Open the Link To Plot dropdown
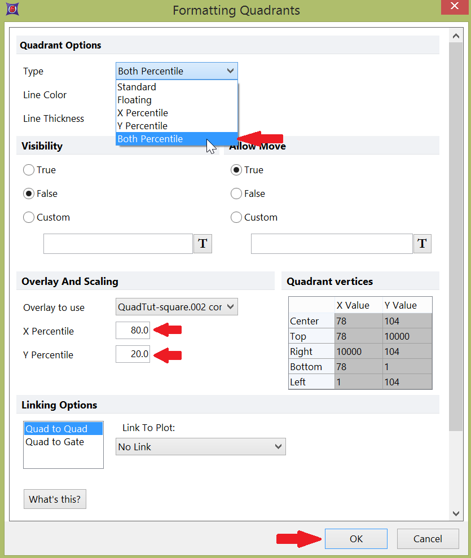This screenshot has width=471, height=558. [200, 447]
